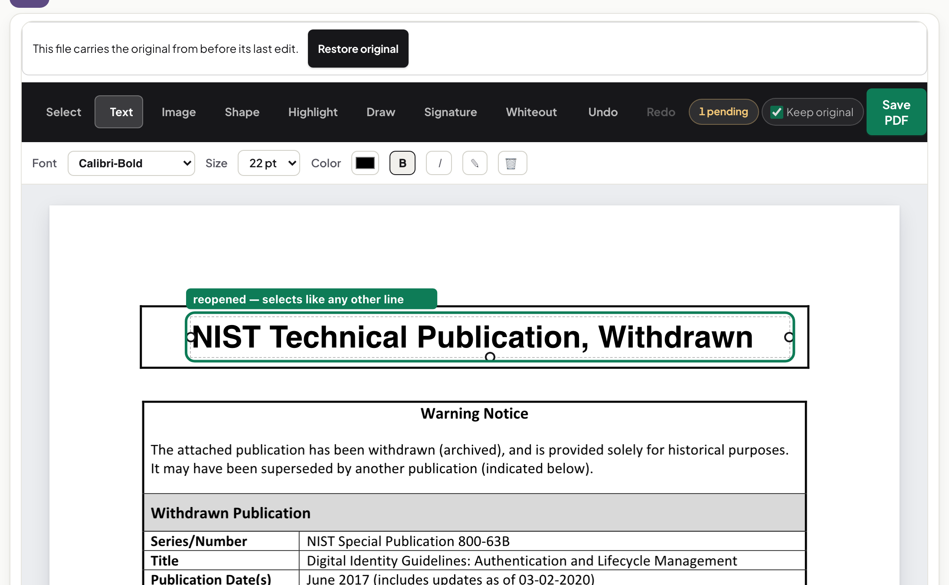
Task: Save PDF with green button
Action: 896,112
